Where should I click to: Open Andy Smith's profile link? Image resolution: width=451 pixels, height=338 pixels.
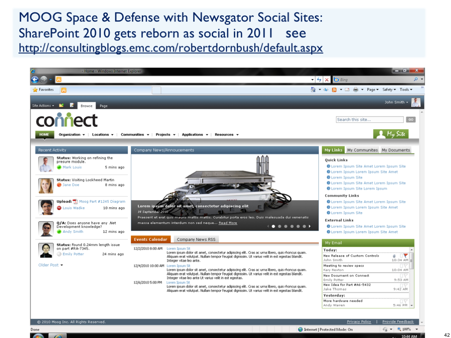(x=73, y=231)
